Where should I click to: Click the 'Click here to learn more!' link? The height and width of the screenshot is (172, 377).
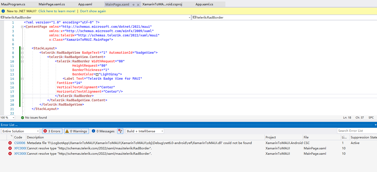57,11
